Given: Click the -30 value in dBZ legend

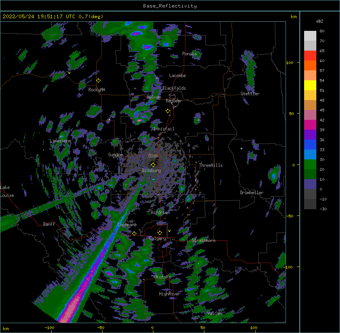Looking at the screenshot, I should pyautogui.click(x=323, y=209).
